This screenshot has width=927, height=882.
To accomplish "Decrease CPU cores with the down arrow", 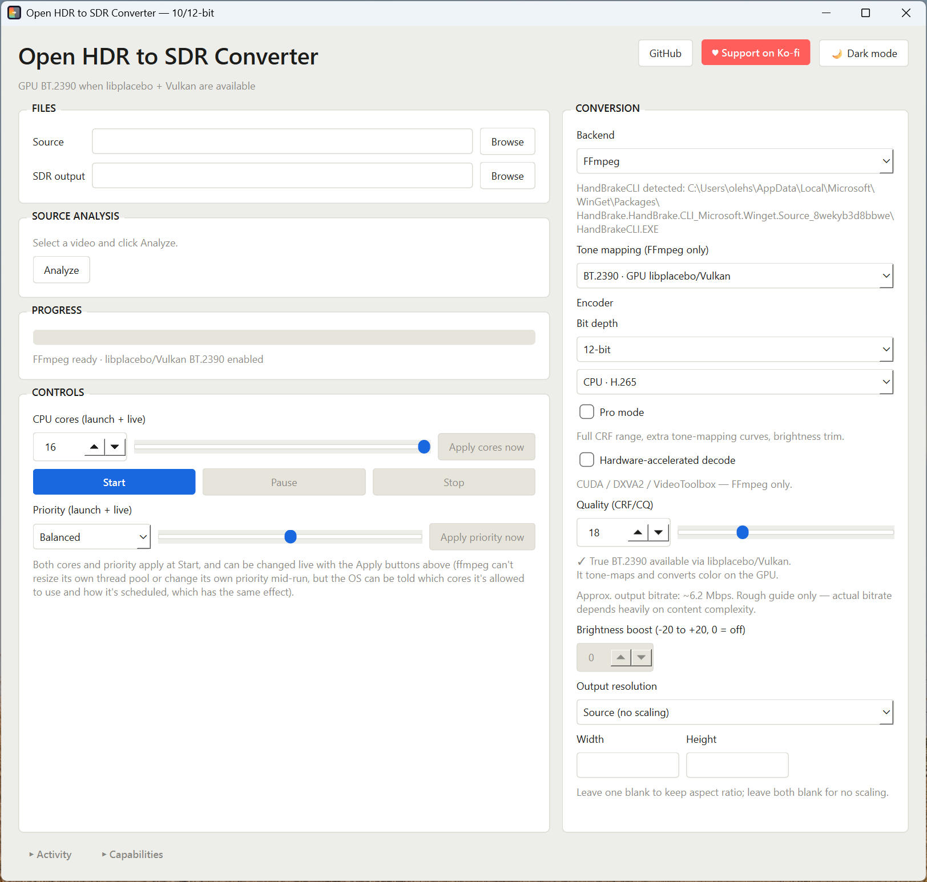I will click(x=115, y=447).
